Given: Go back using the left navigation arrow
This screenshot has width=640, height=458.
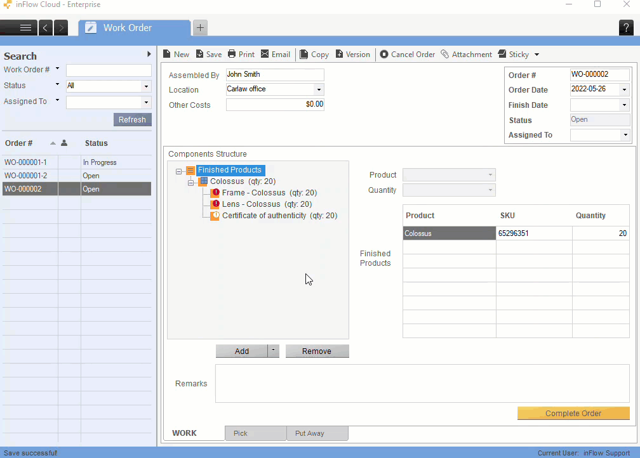Looking at the screenshot, I should click(44, 27).
